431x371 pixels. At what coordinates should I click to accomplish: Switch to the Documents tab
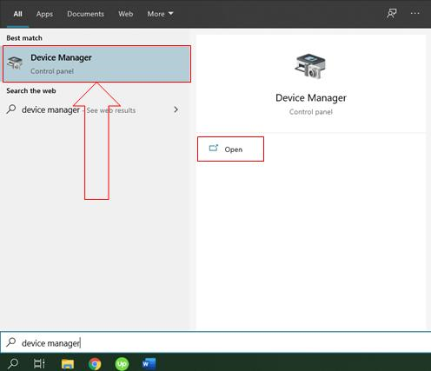pos(85,14)
